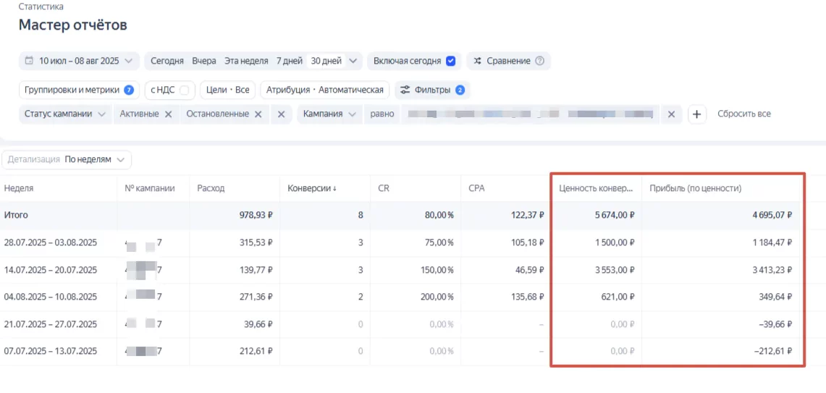Click the help icon next to Сравнение
The height and width of the screenshot is (393, 826).
pos(539,61)
